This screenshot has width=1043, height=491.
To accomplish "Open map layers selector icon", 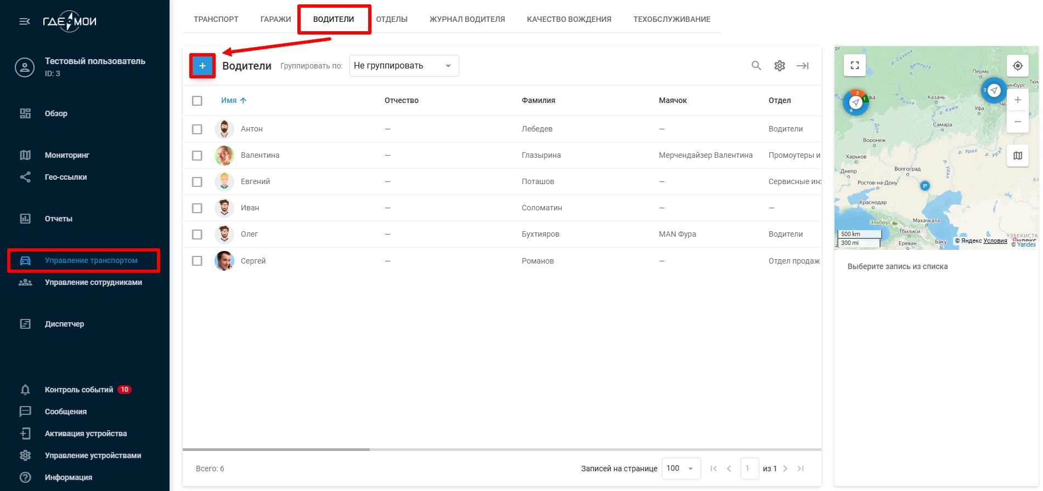I will (1017, 156).
